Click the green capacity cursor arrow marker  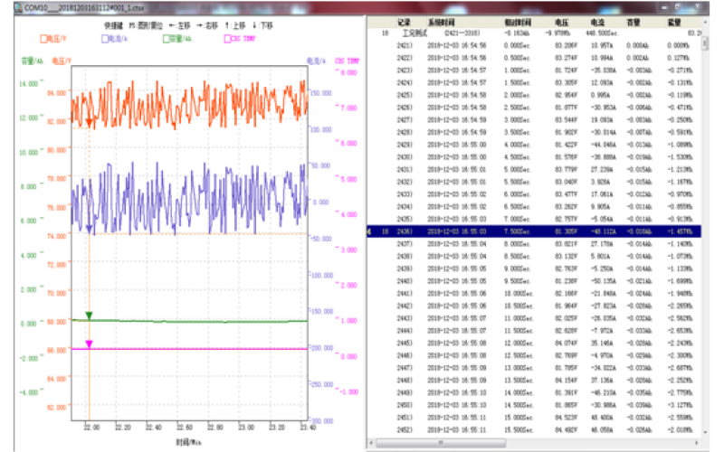point(89,315)
